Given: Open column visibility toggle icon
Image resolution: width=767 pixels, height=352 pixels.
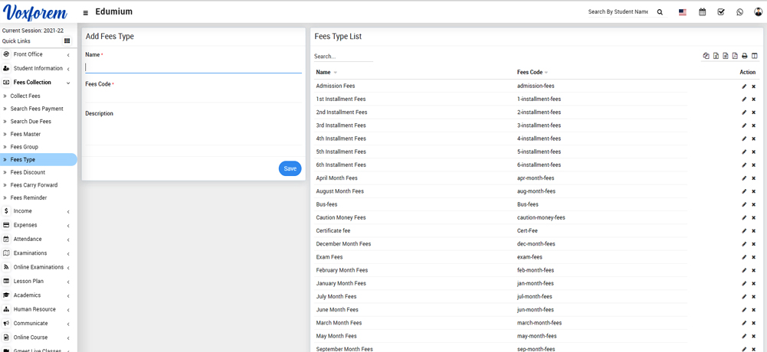Looking at the screenshot, I should (x=755, y=56).
